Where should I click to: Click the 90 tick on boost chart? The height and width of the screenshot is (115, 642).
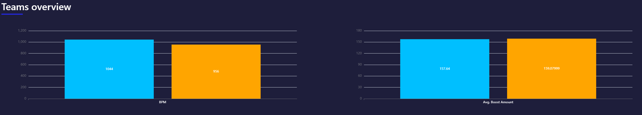360,64
